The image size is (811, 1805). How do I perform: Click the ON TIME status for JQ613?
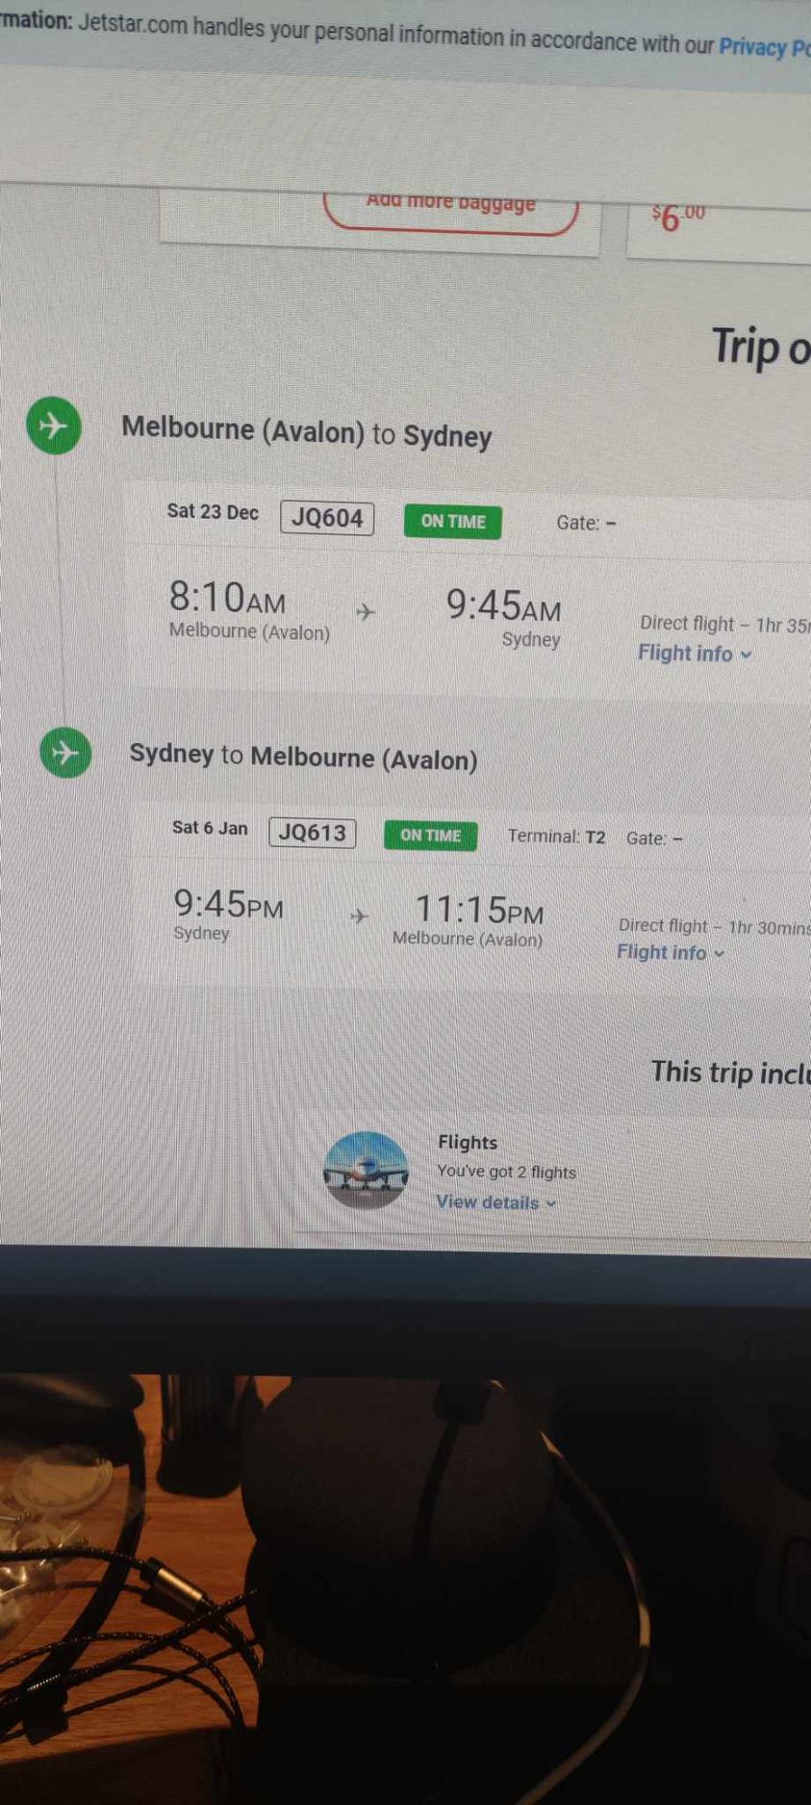coord(430,835)
